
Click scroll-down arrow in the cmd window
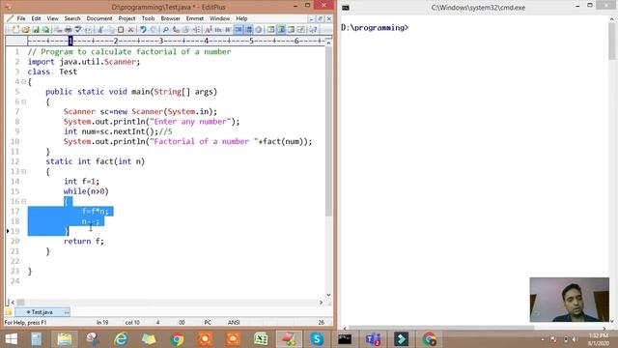[x=611, y=321]
